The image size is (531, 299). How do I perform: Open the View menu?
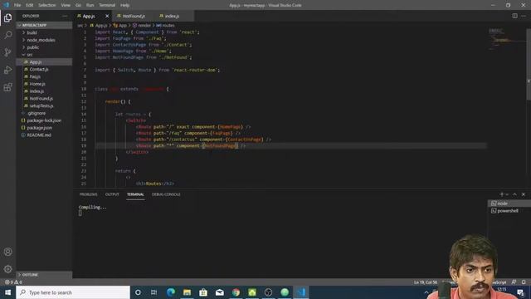(x=66, y=5)
